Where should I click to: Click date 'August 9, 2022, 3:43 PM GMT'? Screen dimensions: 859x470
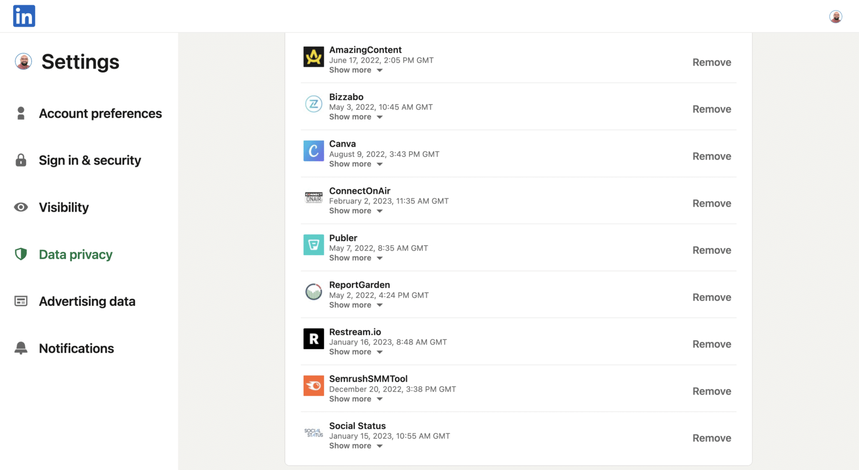coord(384,154)
